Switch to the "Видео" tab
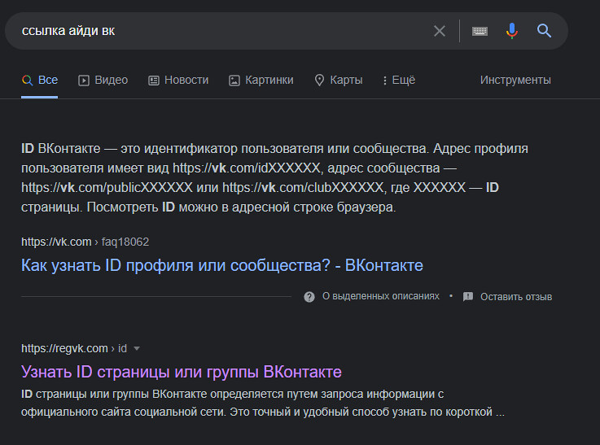 (103, 80)
